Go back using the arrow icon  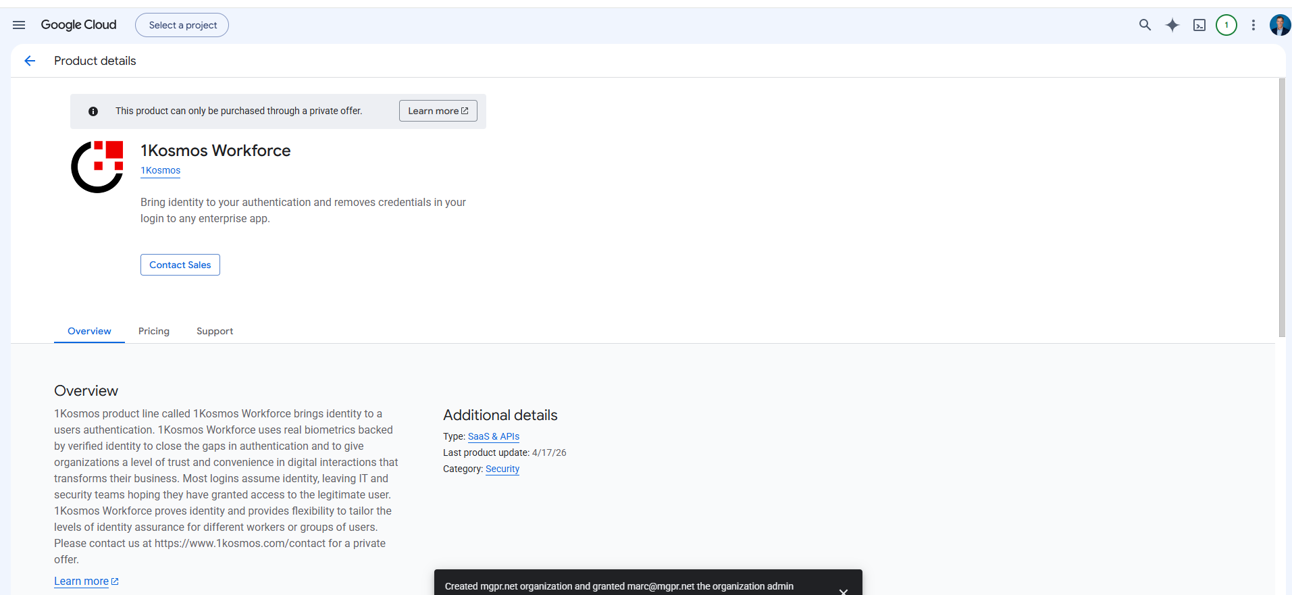tap(30, 61)
